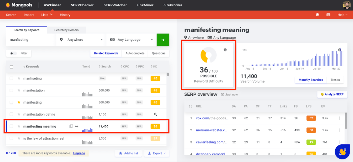Image resolution: width=353 pixels, height=162 pixels.
Task: Expand the SERP overview fullscreen icon
Action: [191, 106]
